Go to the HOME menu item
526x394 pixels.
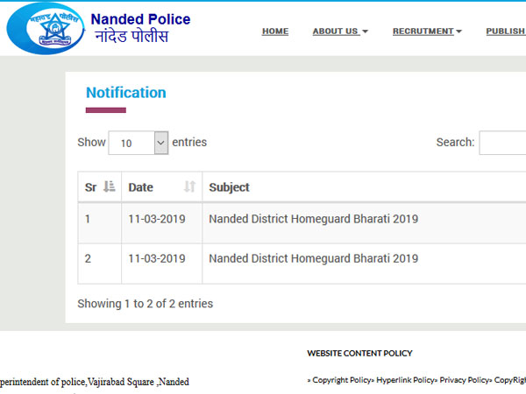click(274, 32)
